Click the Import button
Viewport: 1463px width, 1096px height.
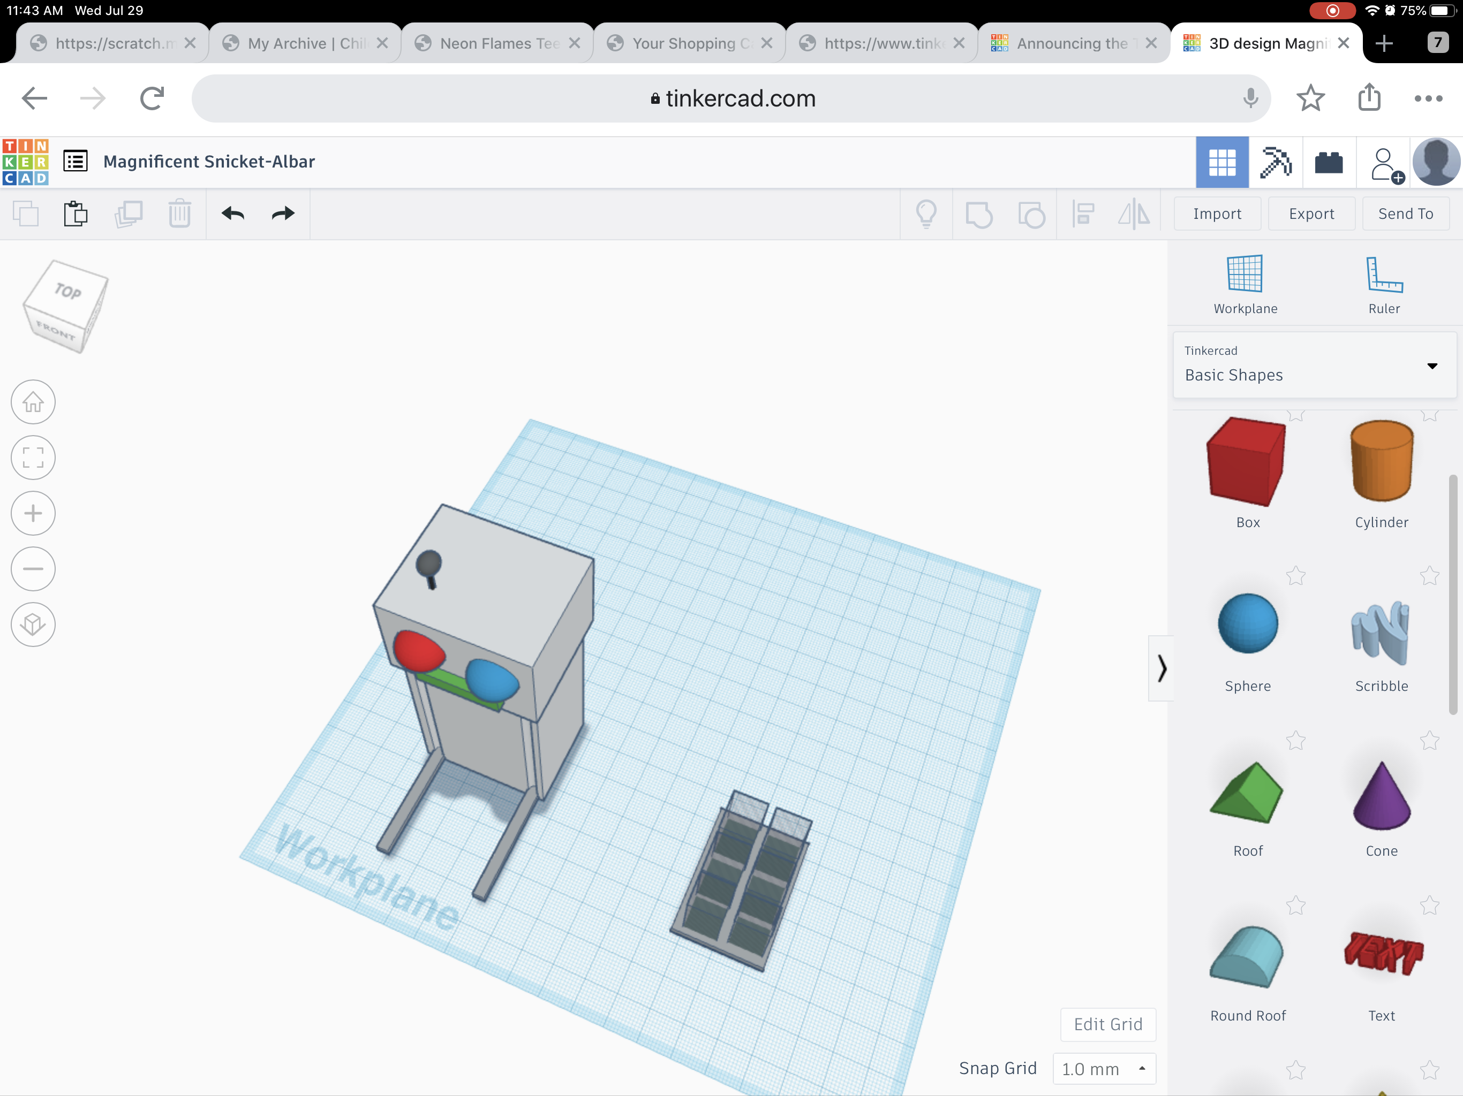pyautogui.click(x=1217, y=214)
